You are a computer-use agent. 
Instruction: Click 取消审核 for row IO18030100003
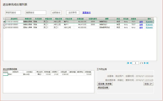pos(149,27)
